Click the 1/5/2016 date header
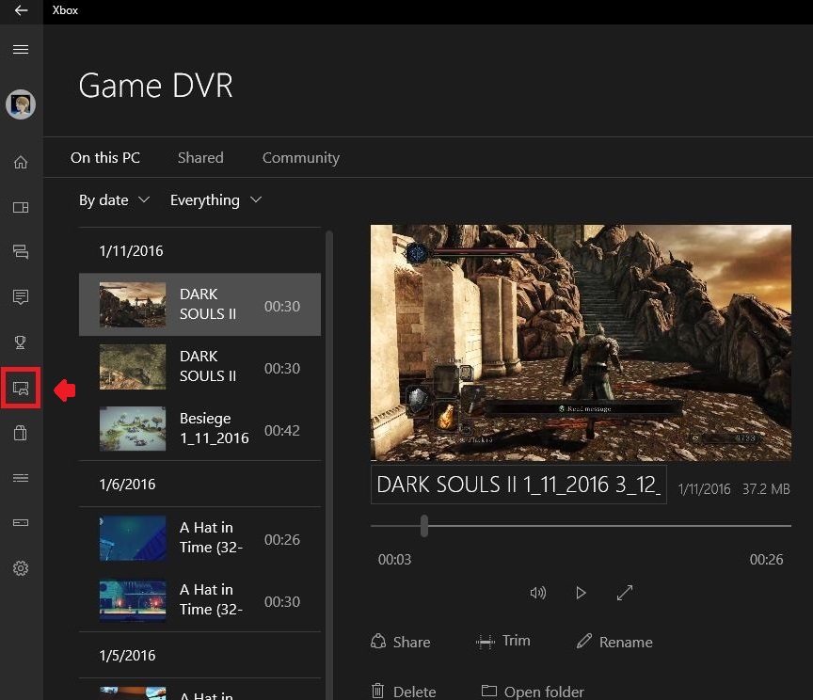 coord(128,656)
